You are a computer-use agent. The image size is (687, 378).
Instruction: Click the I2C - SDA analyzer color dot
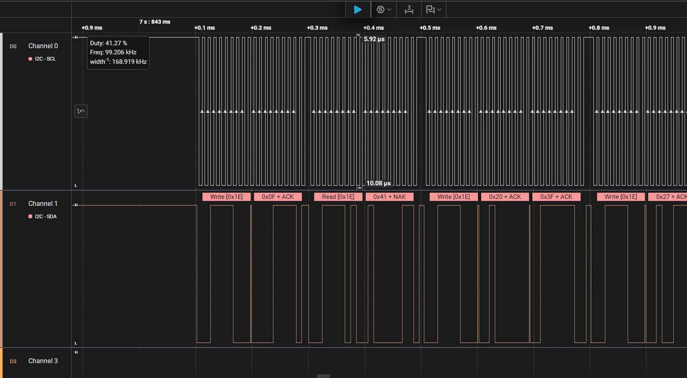[x=30, y=217]
